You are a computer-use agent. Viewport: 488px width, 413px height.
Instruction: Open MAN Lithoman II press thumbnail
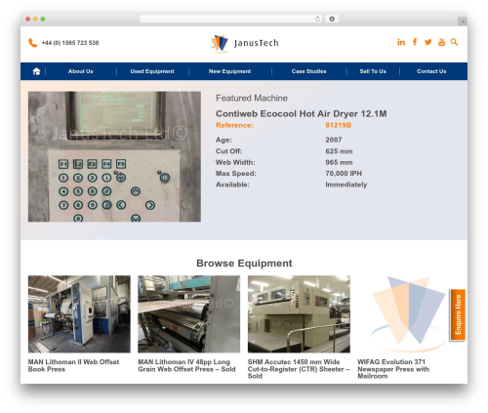(79, 314)
